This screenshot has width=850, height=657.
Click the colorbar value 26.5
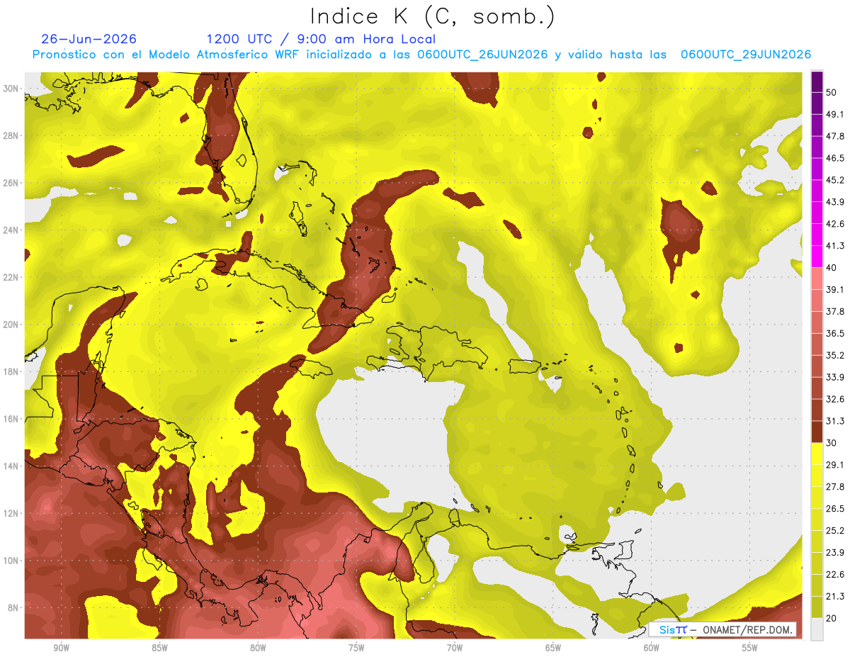pos(835,509)
